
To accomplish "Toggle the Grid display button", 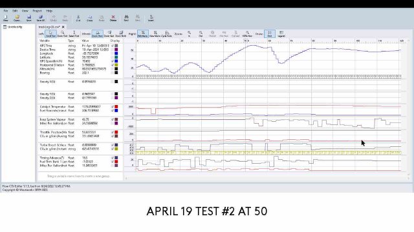I will (270, 34).
